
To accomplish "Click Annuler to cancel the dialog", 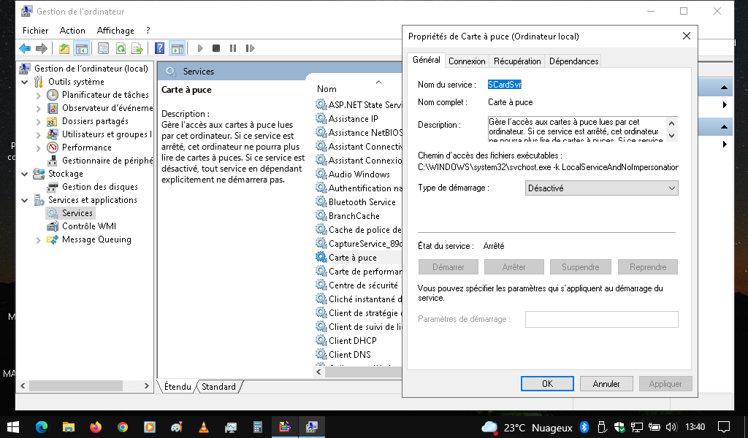I will 606,384.
